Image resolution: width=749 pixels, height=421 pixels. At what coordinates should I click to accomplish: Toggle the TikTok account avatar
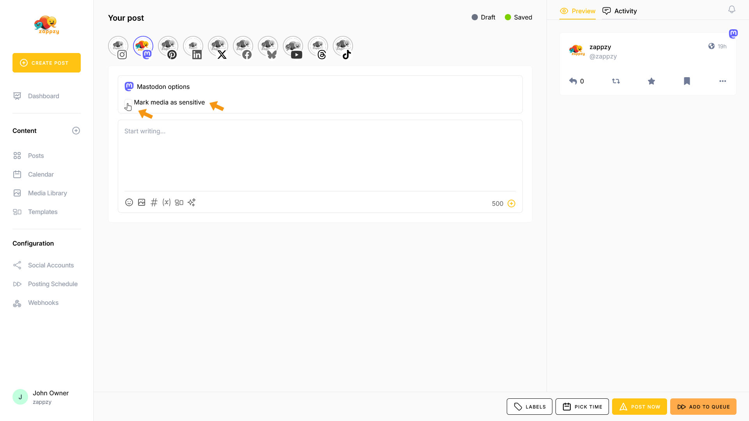(343, 46)
